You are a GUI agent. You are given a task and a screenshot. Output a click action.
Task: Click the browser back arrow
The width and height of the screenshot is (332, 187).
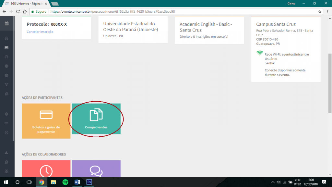coord(4,11)
